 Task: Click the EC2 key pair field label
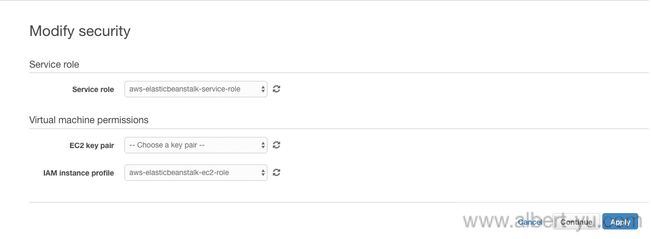[x=92, y=145]
